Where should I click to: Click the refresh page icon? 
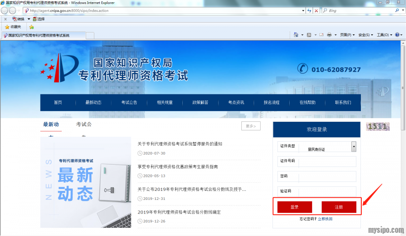309,10
